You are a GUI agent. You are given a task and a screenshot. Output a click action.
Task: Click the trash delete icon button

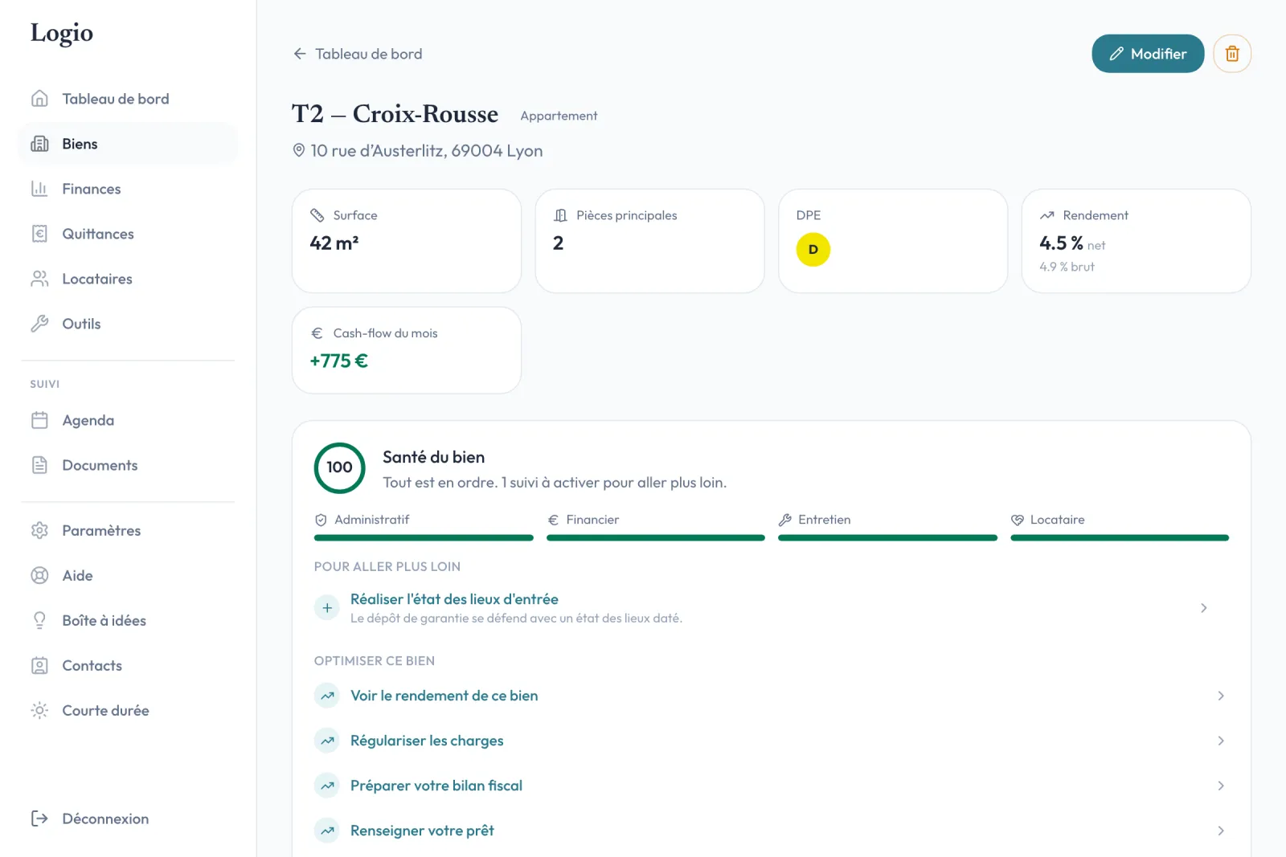1231,54
